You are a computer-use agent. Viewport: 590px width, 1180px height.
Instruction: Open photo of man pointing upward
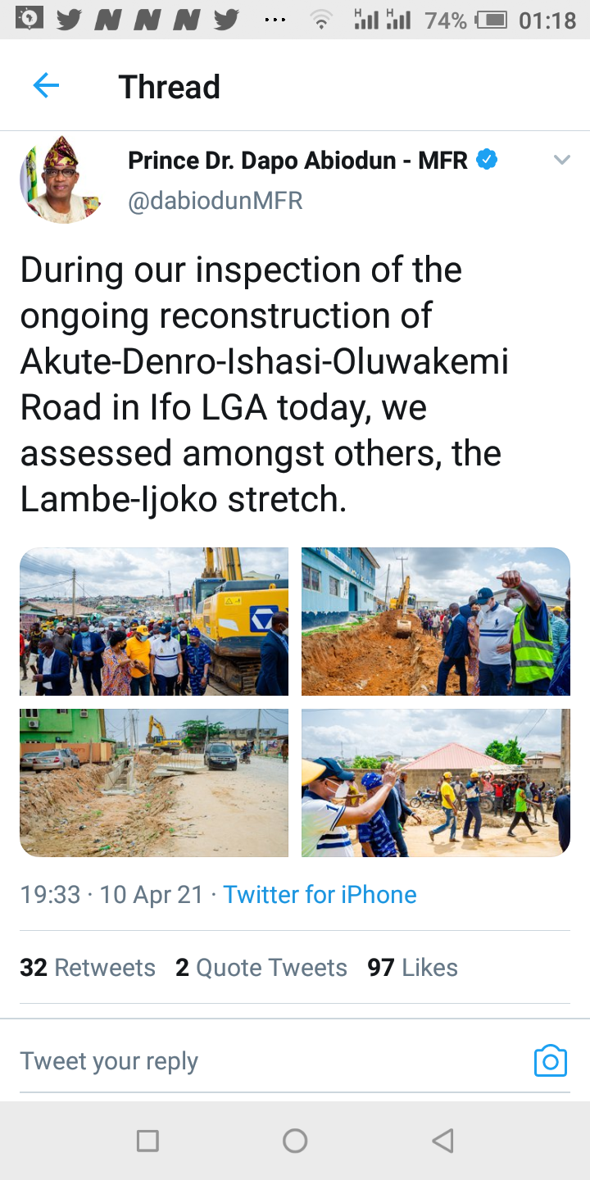click(436, 621)
